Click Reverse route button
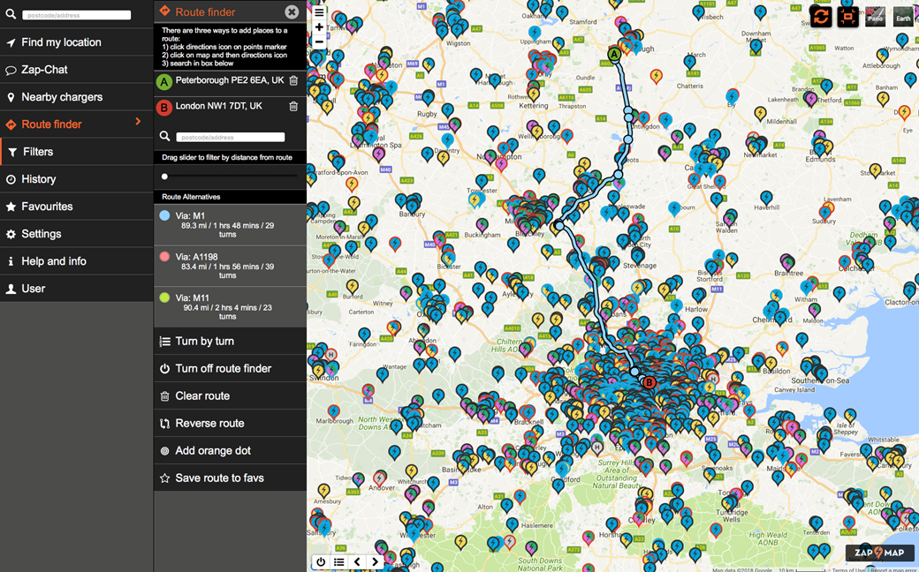This screenshot has width=919, height=572. [x=230, y=424]
